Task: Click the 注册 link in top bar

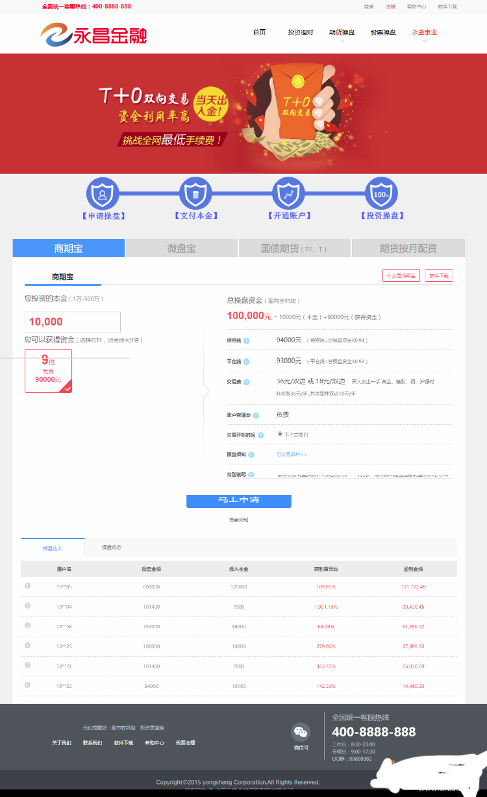Action: tap(390, 6)
